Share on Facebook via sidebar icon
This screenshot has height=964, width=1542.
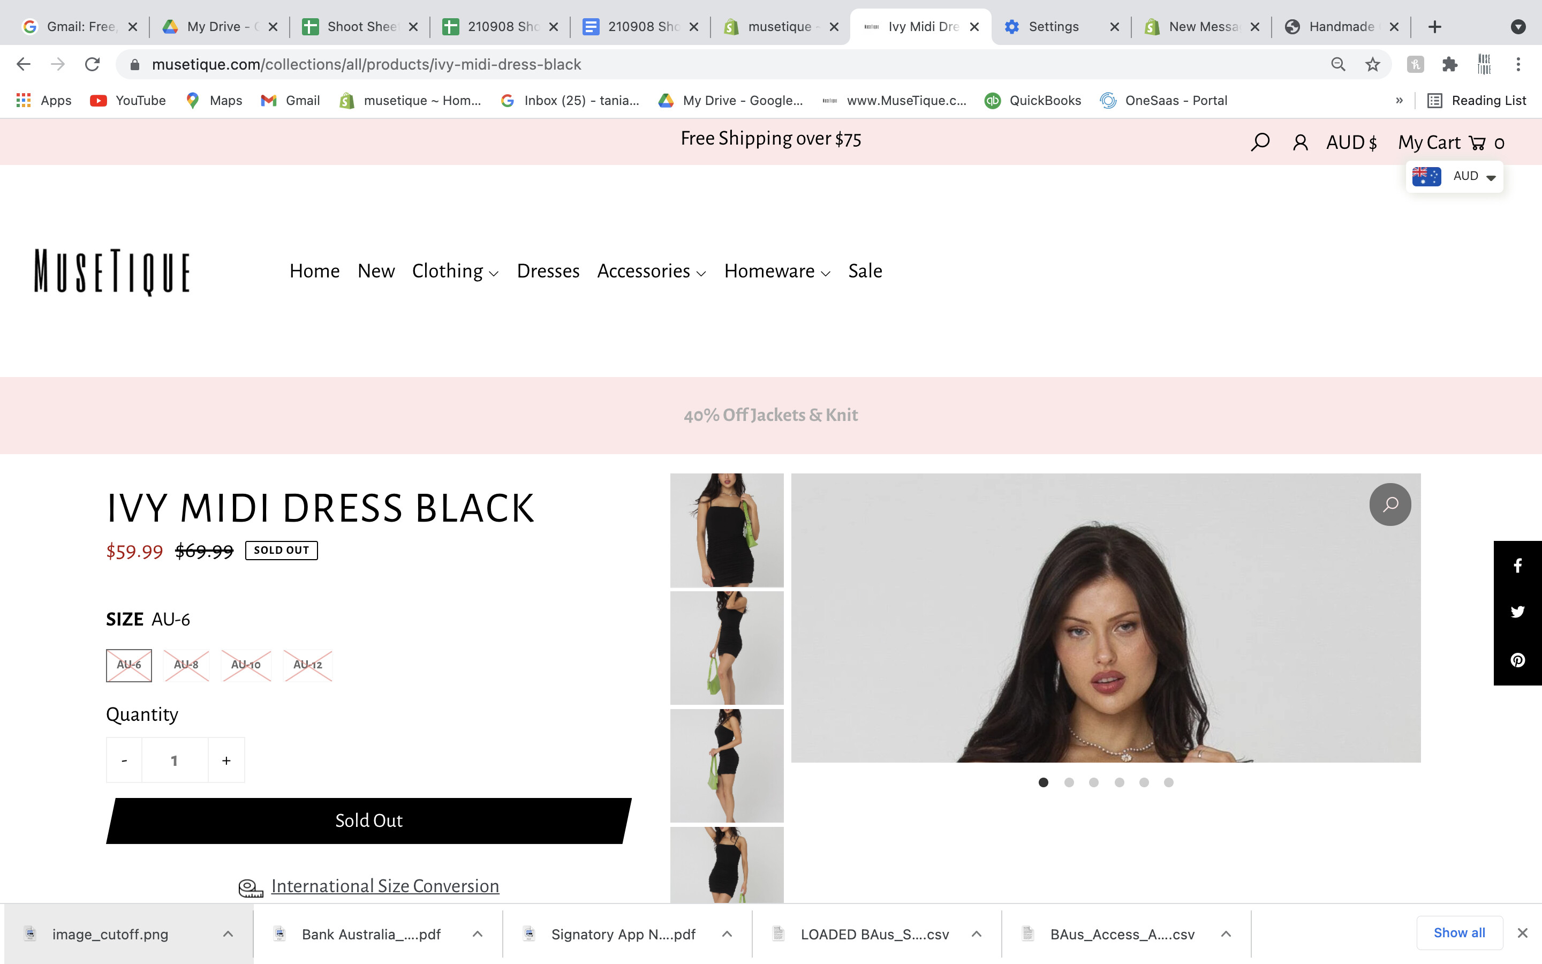point(1517,566)
